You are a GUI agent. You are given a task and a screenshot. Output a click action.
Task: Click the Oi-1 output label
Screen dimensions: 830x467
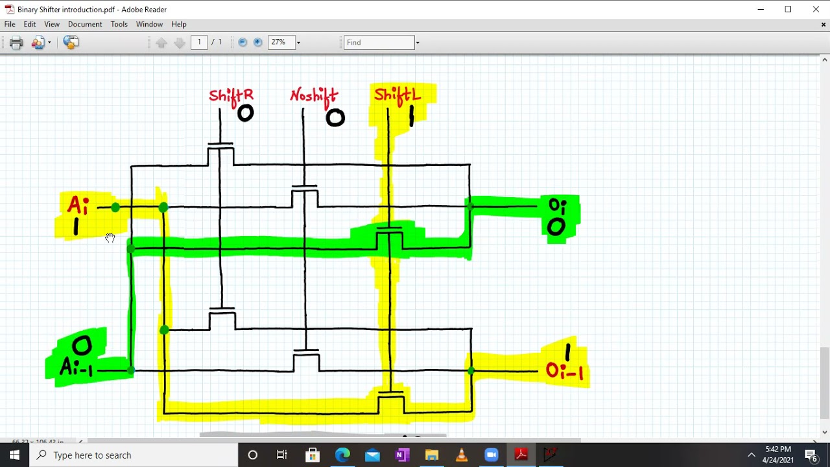[x=564, y=372]
